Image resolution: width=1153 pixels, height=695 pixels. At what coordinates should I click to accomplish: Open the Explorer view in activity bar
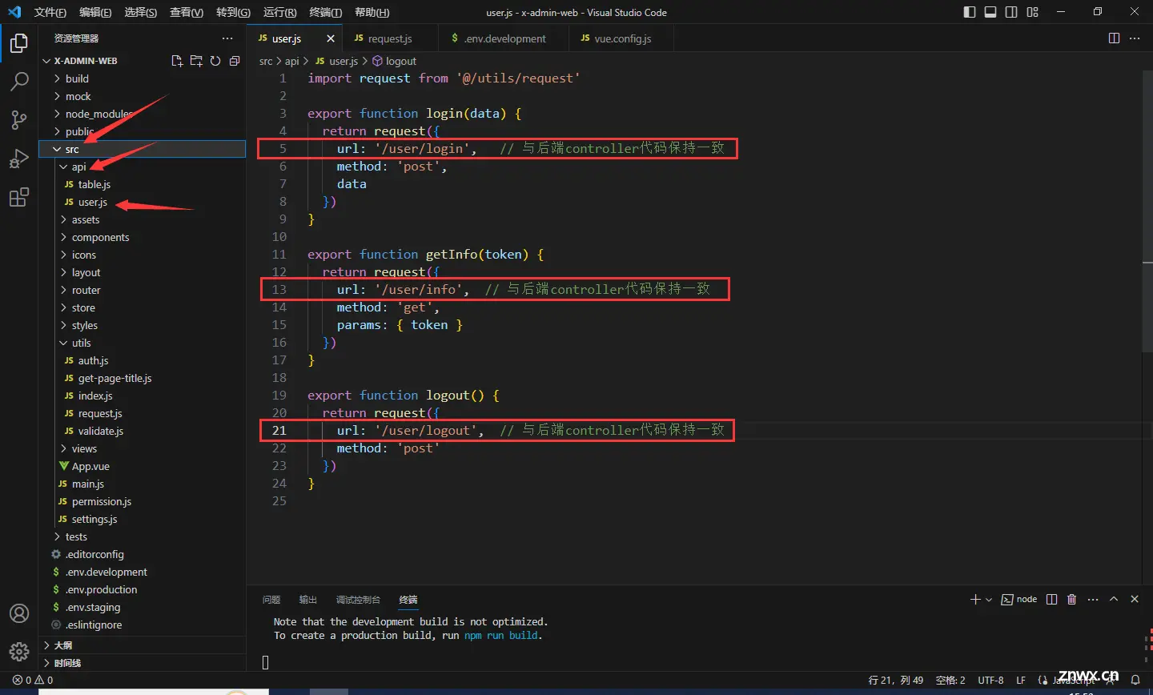click(19, 43)
